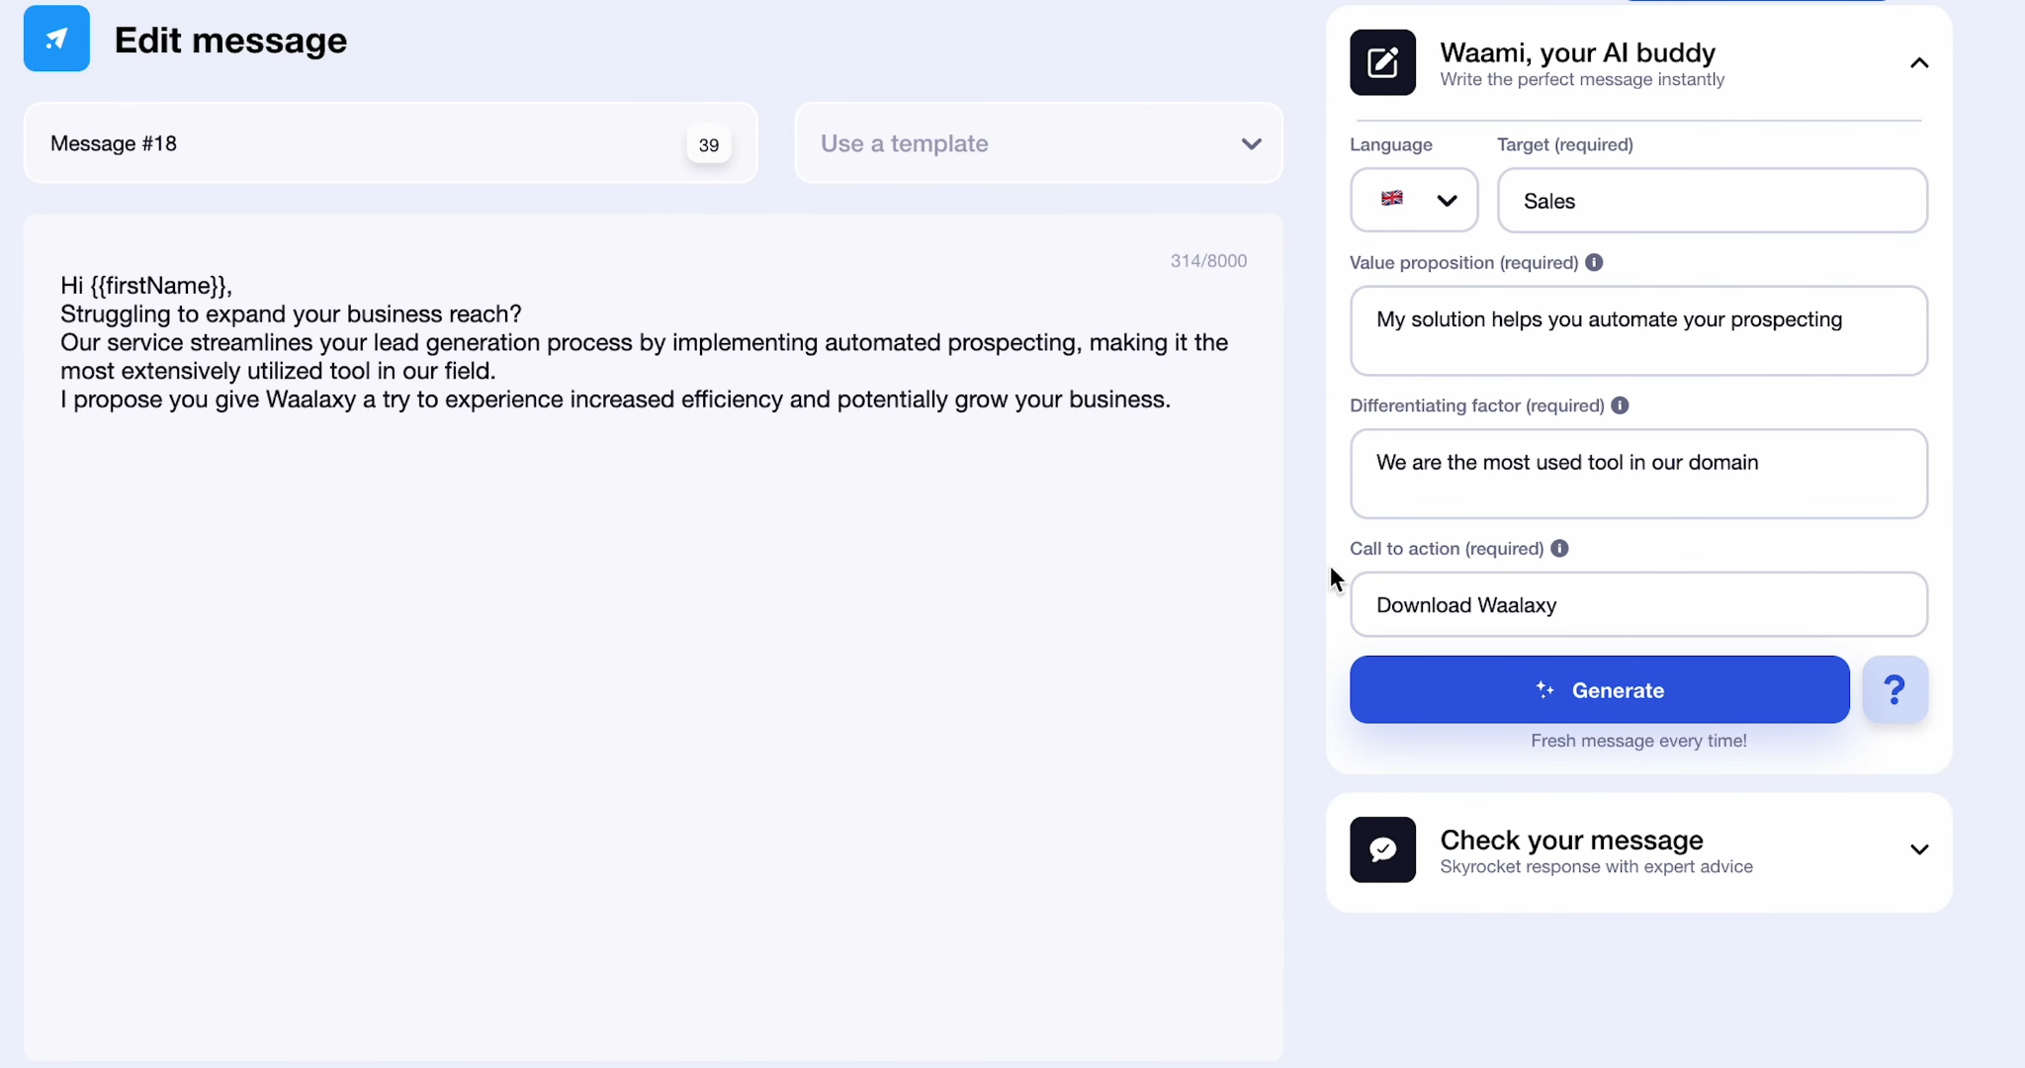Click the Differentiating factor info icon
The image size is (2025, 1068).
click(x=1620, y=405)
